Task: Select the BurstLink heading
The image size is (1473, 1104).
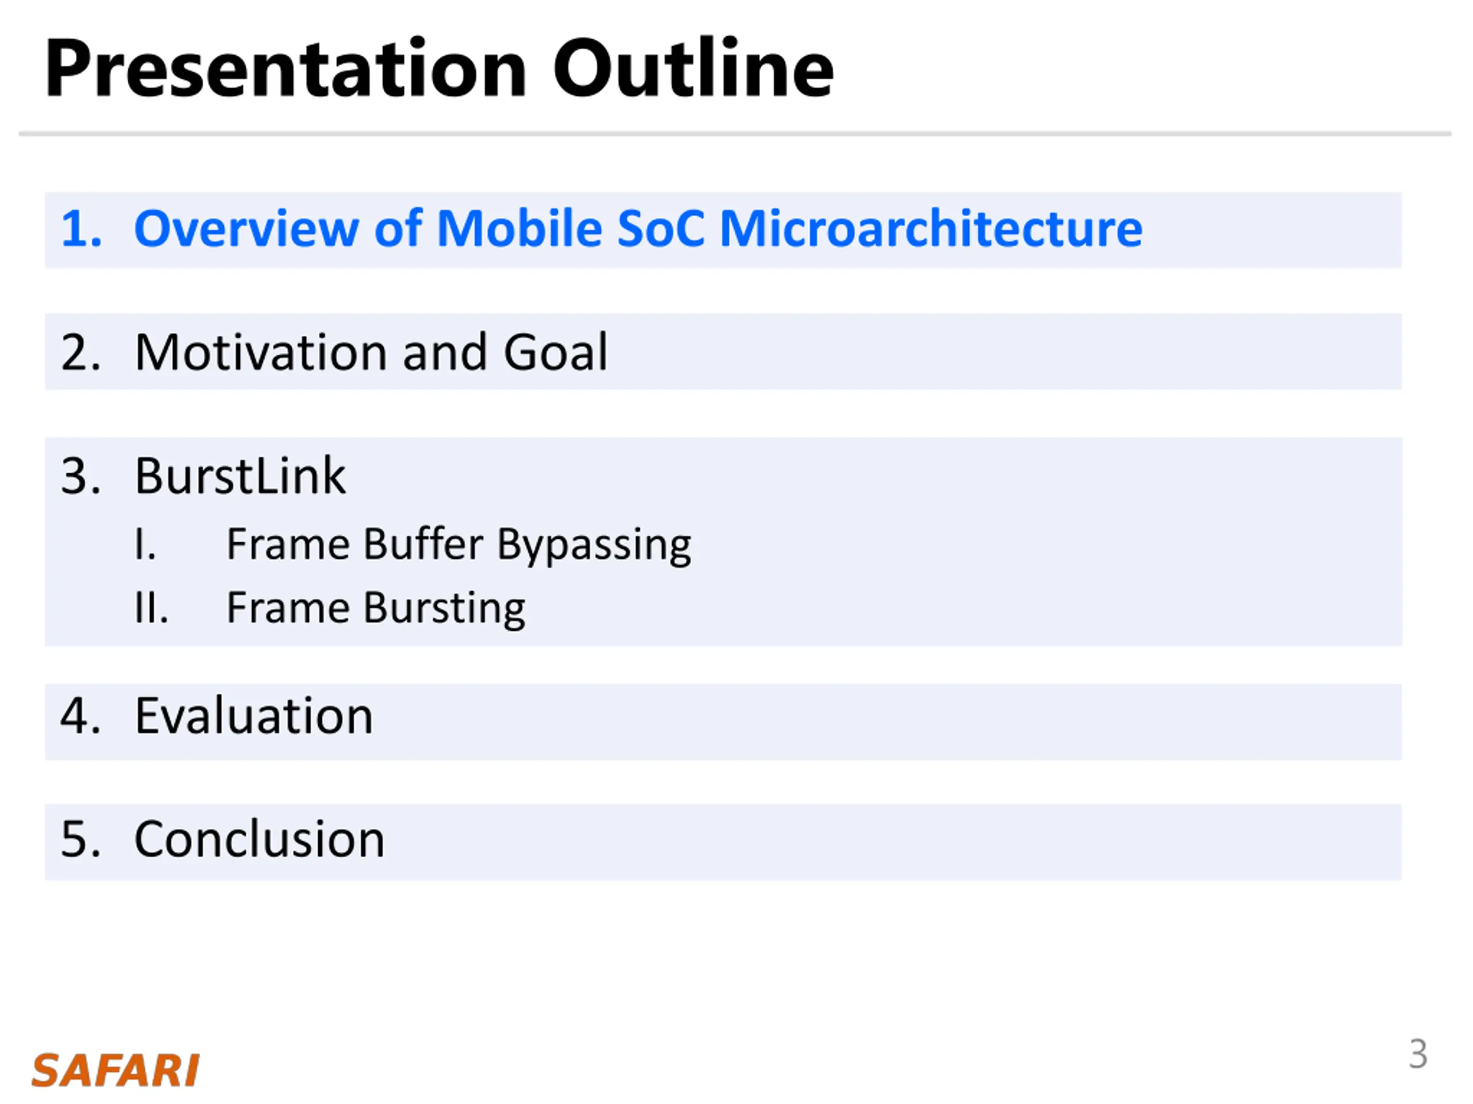Action: (240, 476)
